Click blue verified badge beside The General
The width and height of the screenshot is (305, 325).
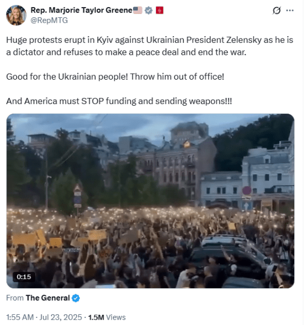click(76, 298)
